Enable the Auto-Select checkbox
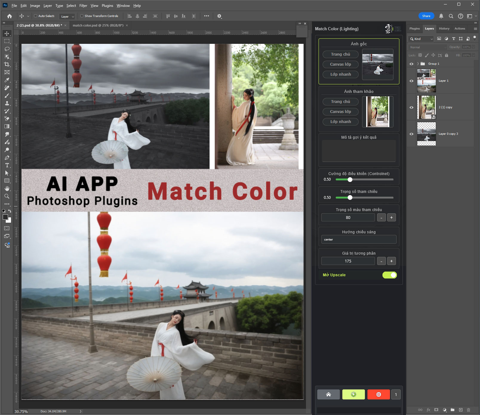This screenshot has width=480, height=415. (x=36, y=16)
